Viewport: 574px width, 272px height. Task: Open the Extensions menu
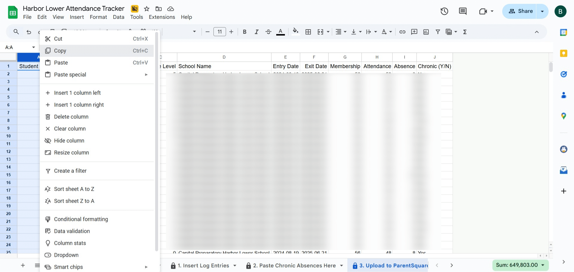tap(162, 17)
